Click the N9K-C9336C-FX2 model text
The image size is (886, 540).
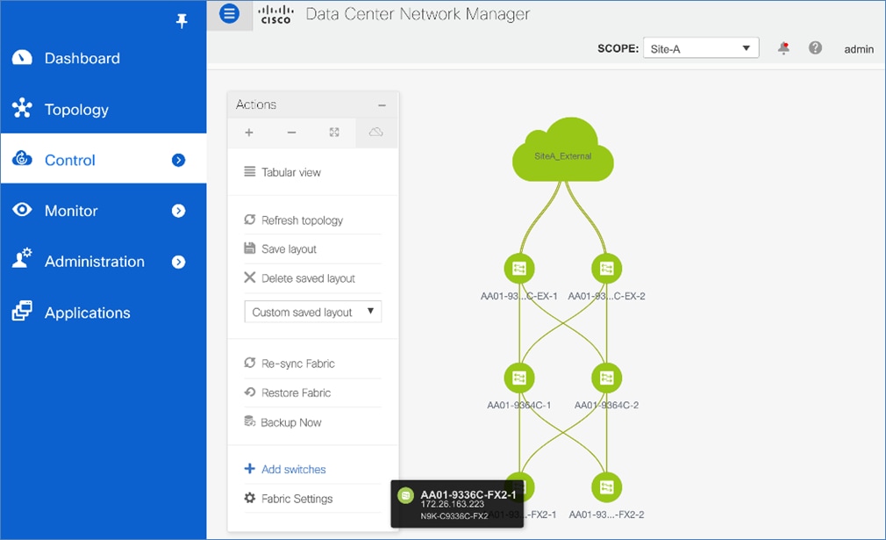454,515
